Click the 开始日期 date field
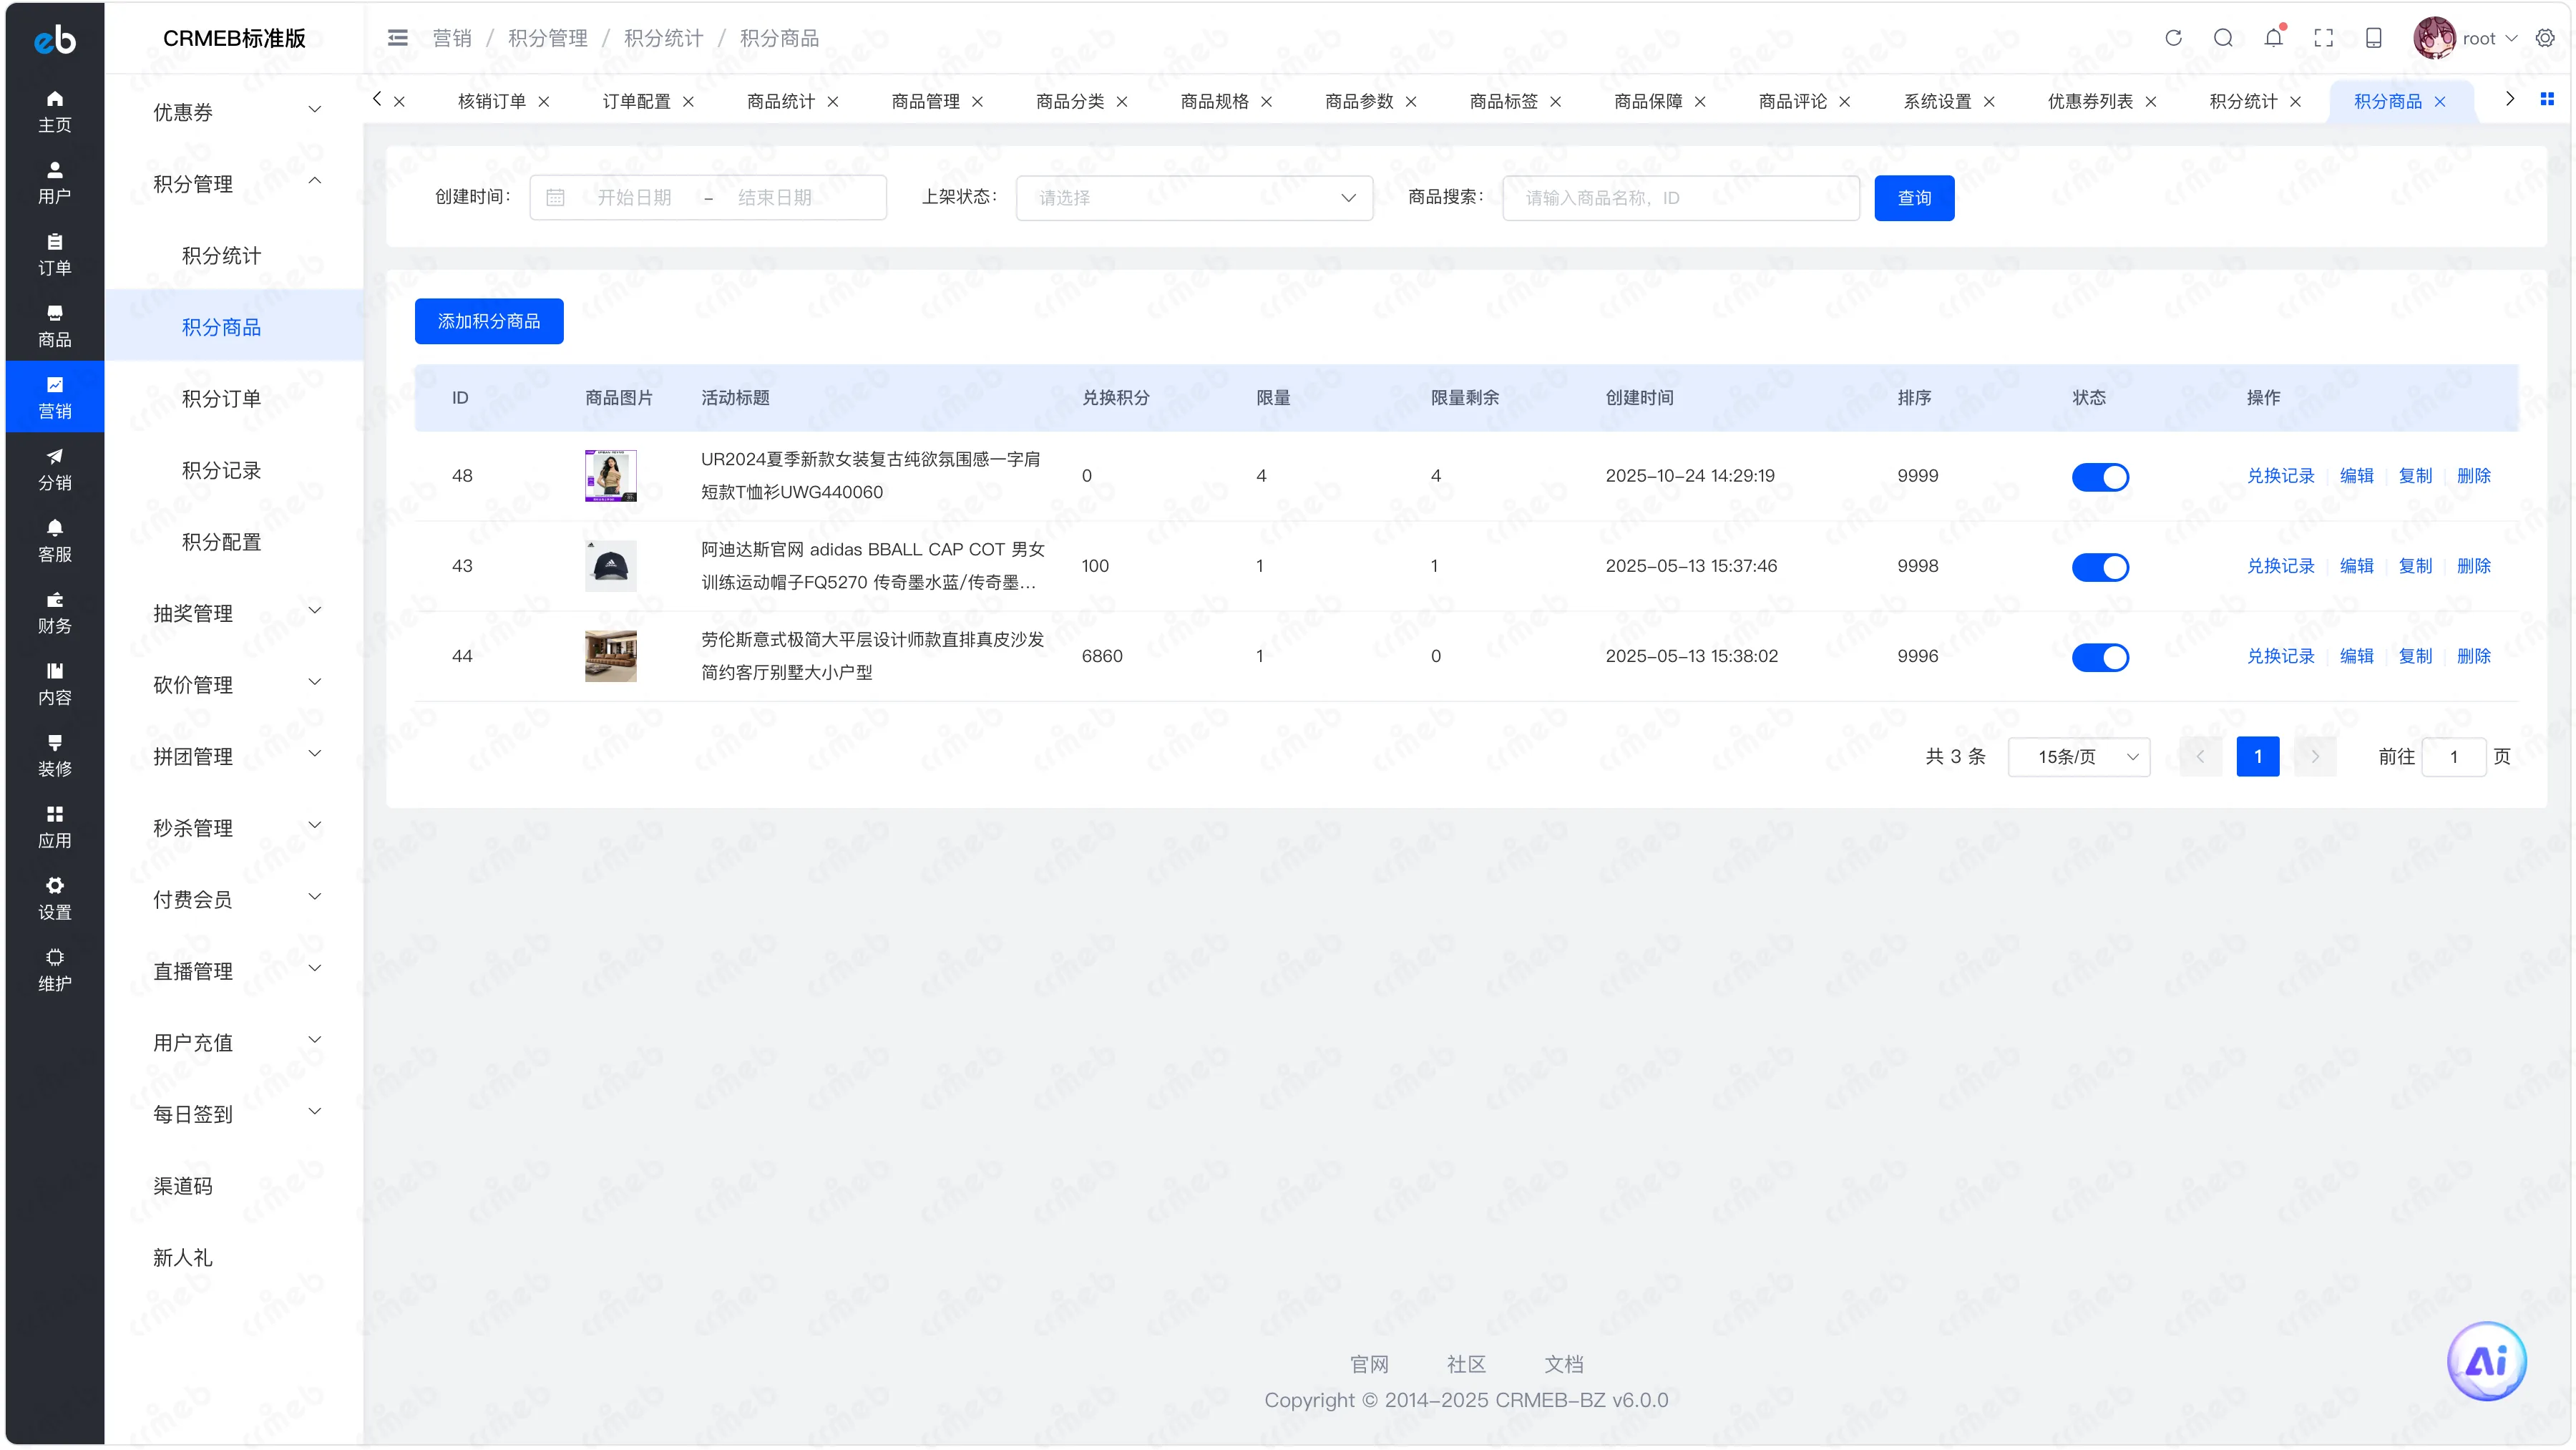This screenshot has width=2576, height=1450. [x=634, y=198]
